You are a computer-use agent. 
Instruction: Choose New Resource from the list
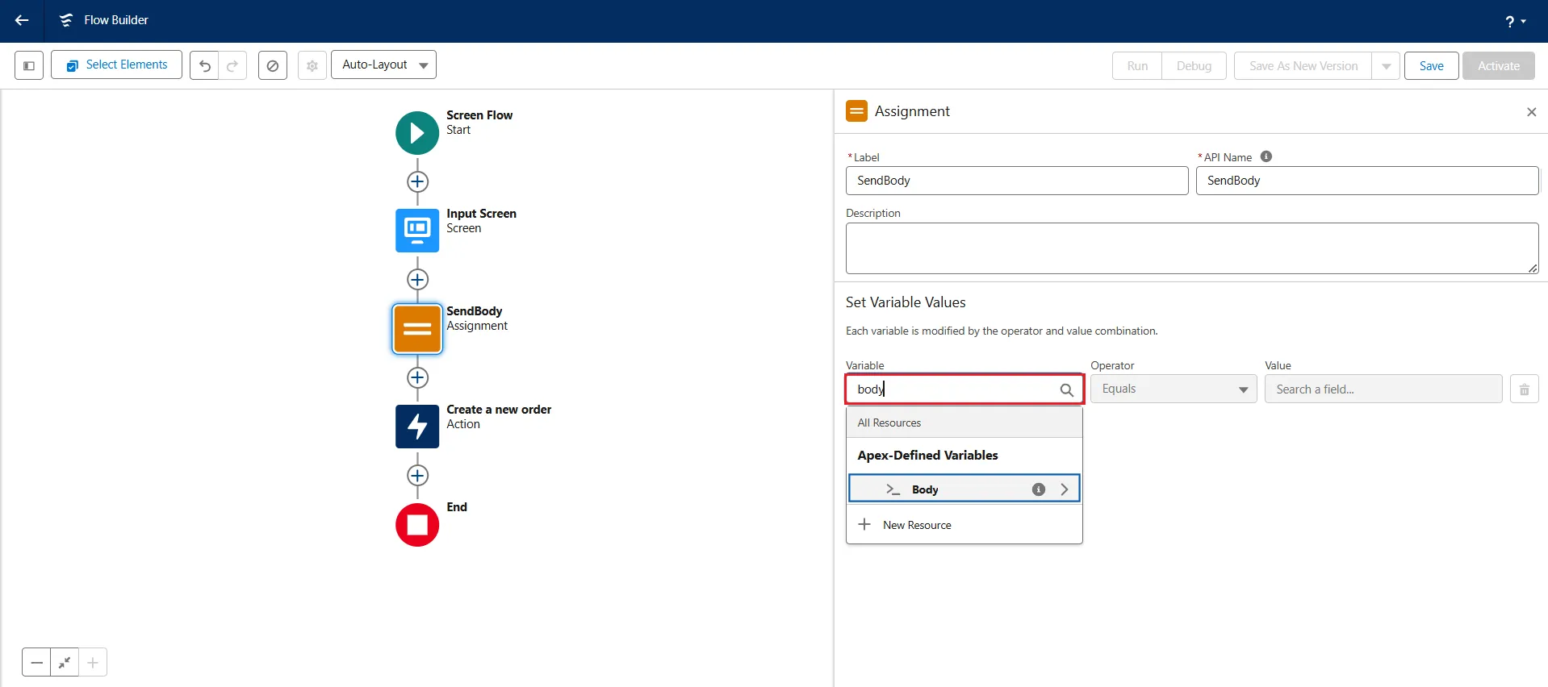point(917,525)
